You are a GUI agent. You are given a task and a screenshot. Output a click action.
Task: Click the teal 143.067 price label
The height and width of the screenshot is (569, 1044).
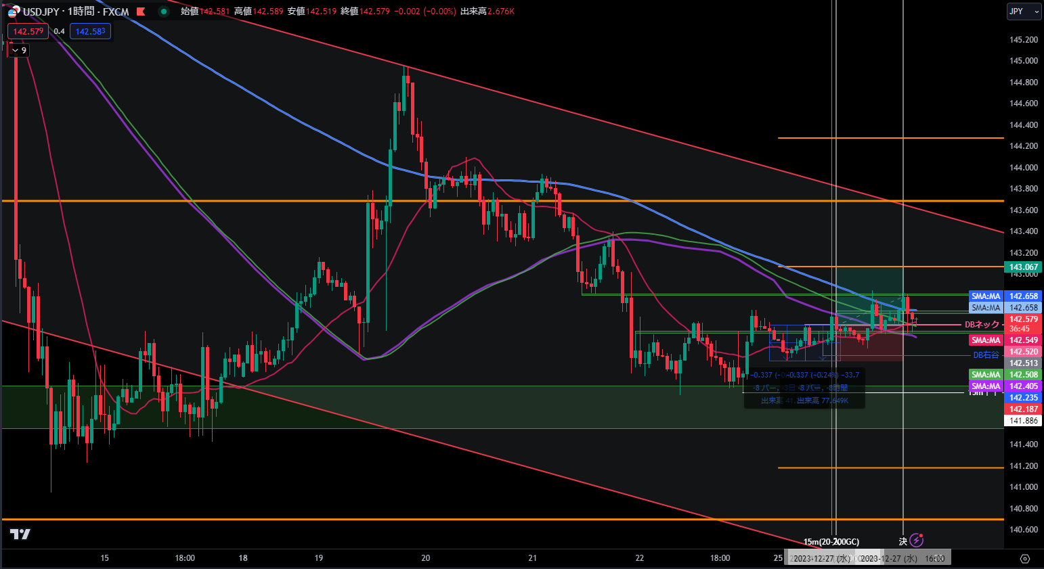1022,267
